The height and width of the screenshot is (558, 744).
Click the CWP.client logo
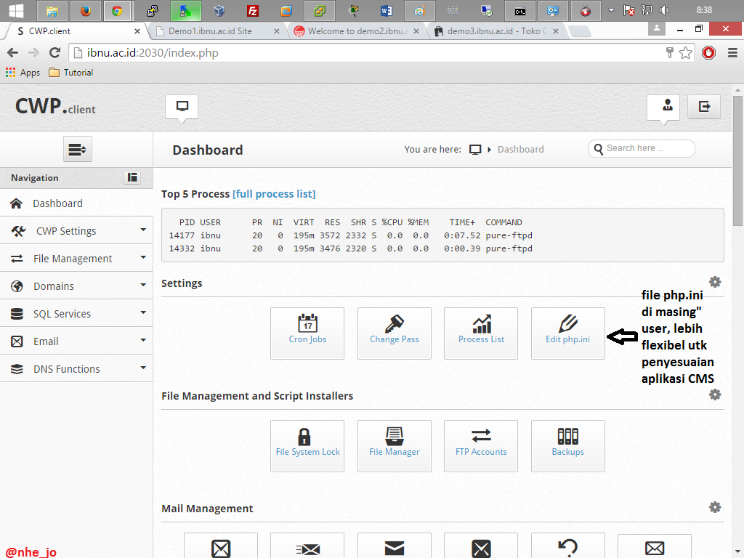(x=55, y=106)
